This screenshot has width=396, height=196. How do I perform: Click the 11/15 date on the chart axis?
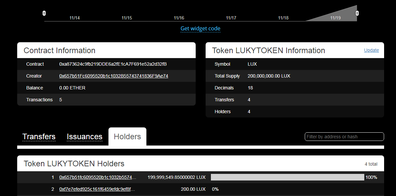click(127, 18)
